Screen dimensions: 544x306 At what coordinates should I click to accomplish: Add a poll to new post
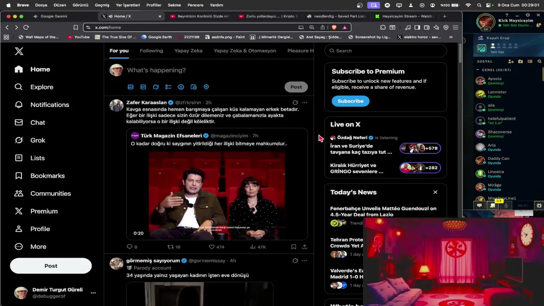coord(168,87)
